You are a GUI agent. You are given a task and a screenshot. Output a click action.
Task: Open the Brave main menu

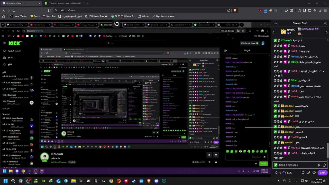[325, 10]
